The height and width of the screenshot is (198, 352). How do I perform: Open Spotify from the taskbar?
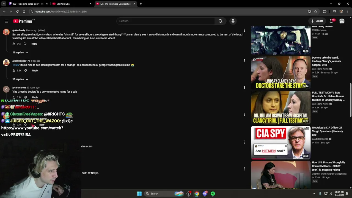tap(213, 194)
